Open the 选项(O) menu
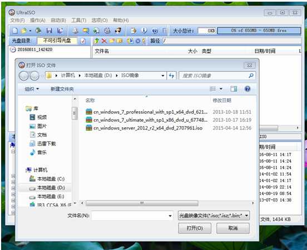The image size is (307, 250). (100, 21)
